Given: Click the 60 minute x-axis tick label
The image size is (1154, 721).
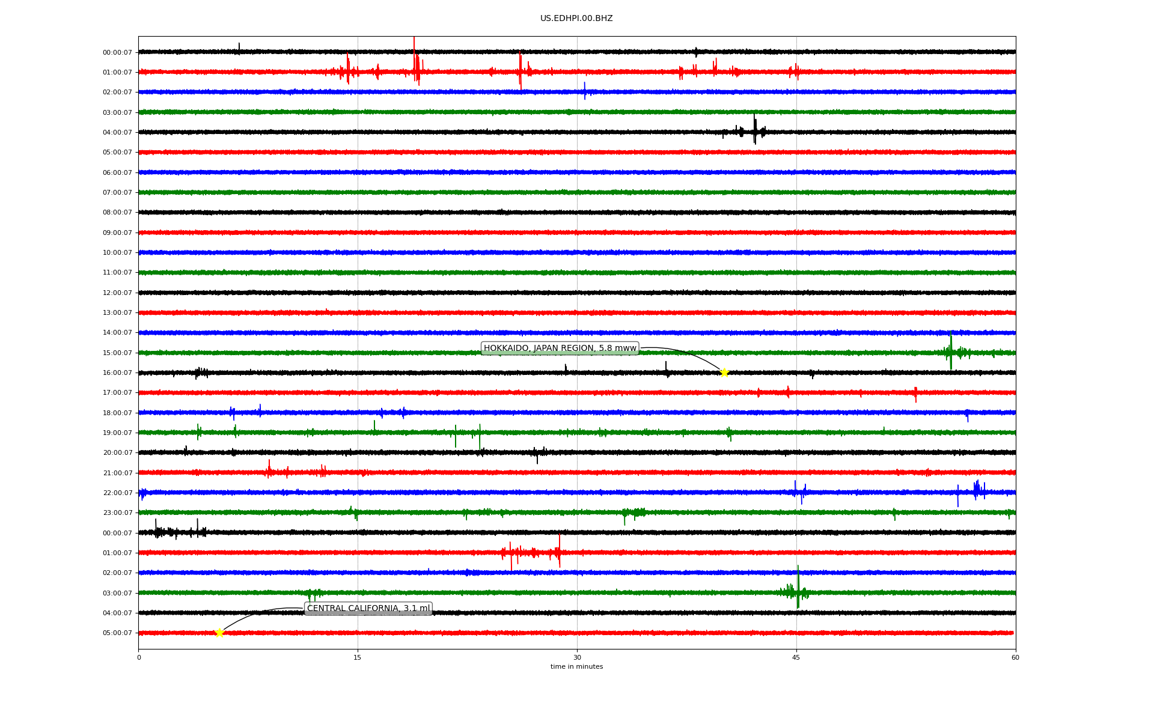Looking at the screenshot, I should click(x=1015, y=657).
